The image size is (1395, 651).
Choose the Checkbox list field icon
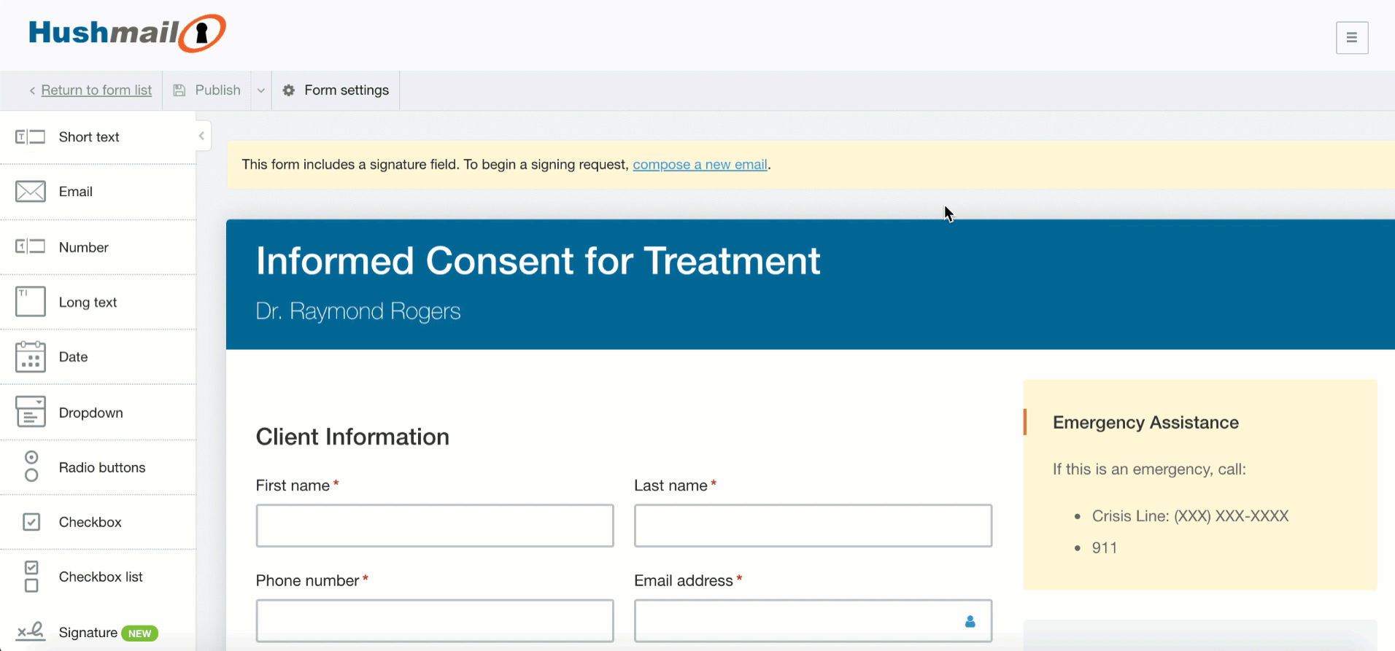pos(31,577)
